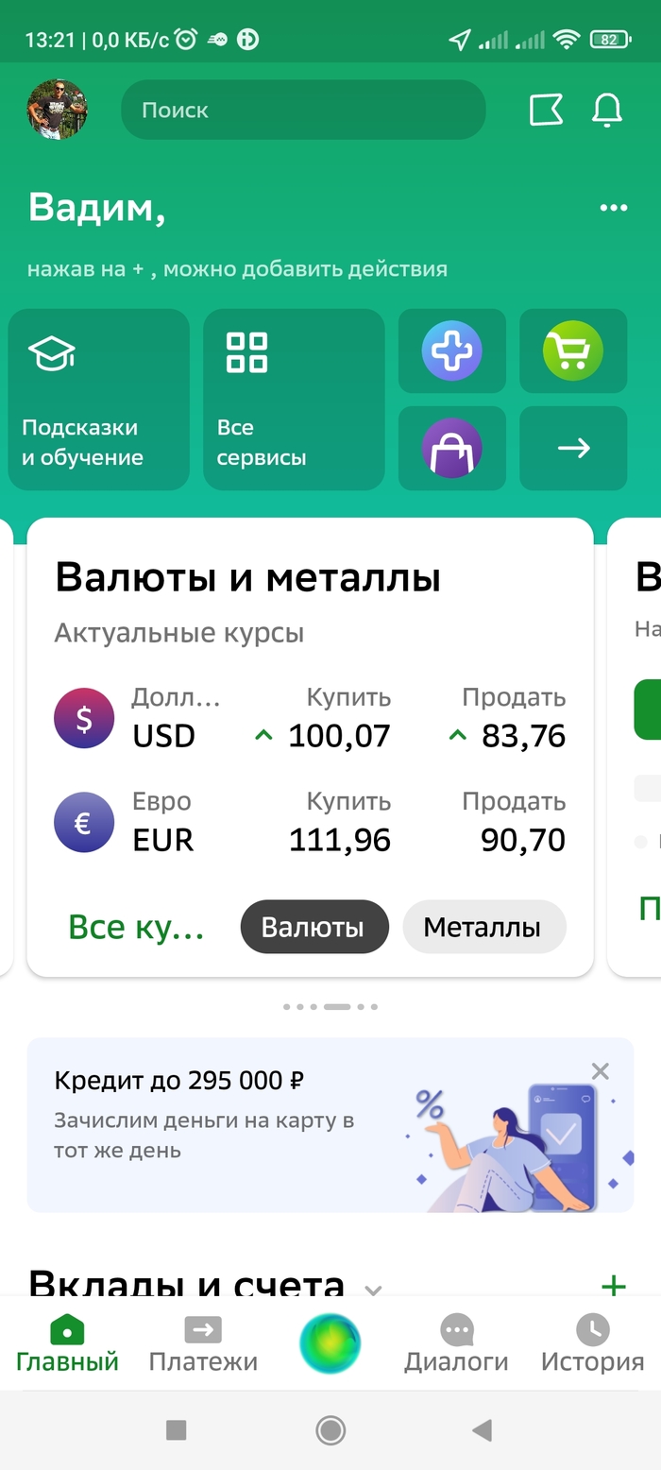Select the Валюты toggle chip

click(314, 927)
